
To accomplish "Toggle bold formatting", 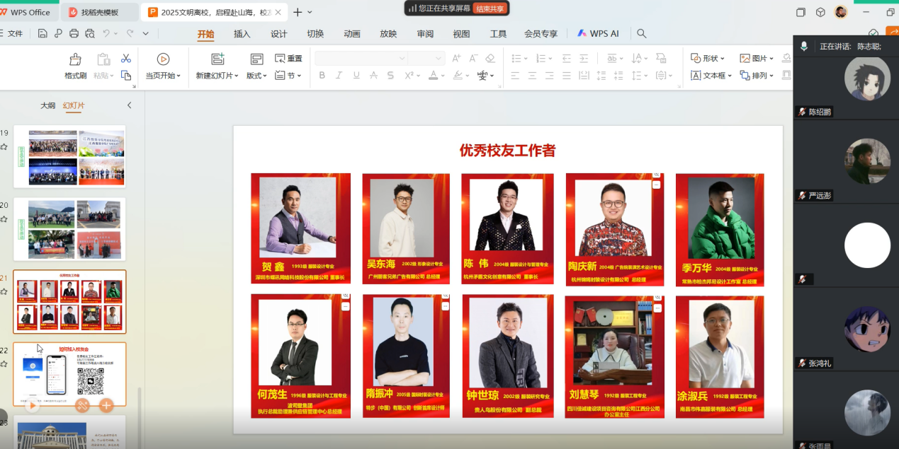I will [322, 76].
